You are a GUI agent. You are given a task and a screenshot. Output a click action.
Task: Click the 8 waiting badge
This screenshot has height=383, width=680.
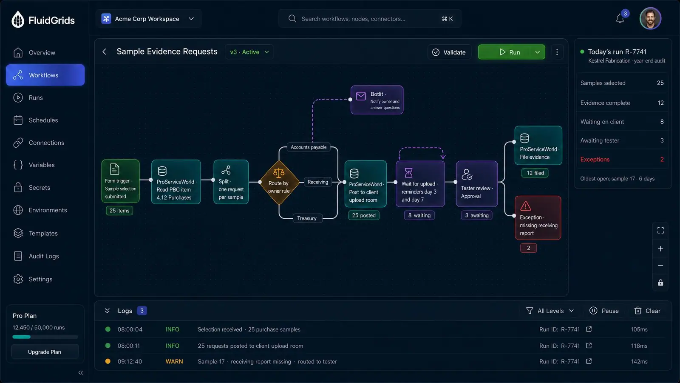tap(419, 215)
